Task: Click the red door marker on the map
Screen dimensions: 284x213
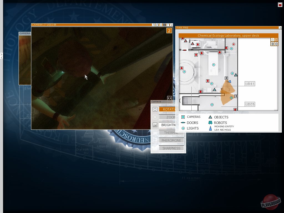Action: point(184,50)
